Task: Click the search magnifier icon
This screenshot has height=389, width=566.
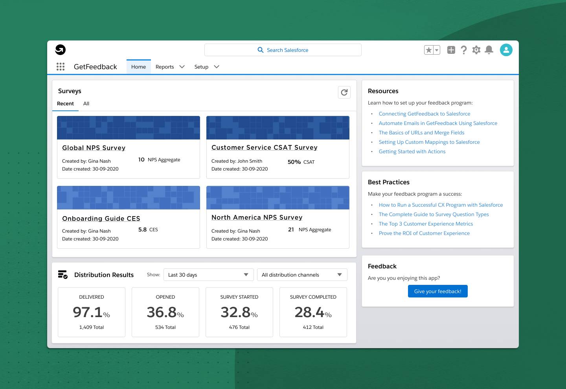Action: tap(260, 50)
